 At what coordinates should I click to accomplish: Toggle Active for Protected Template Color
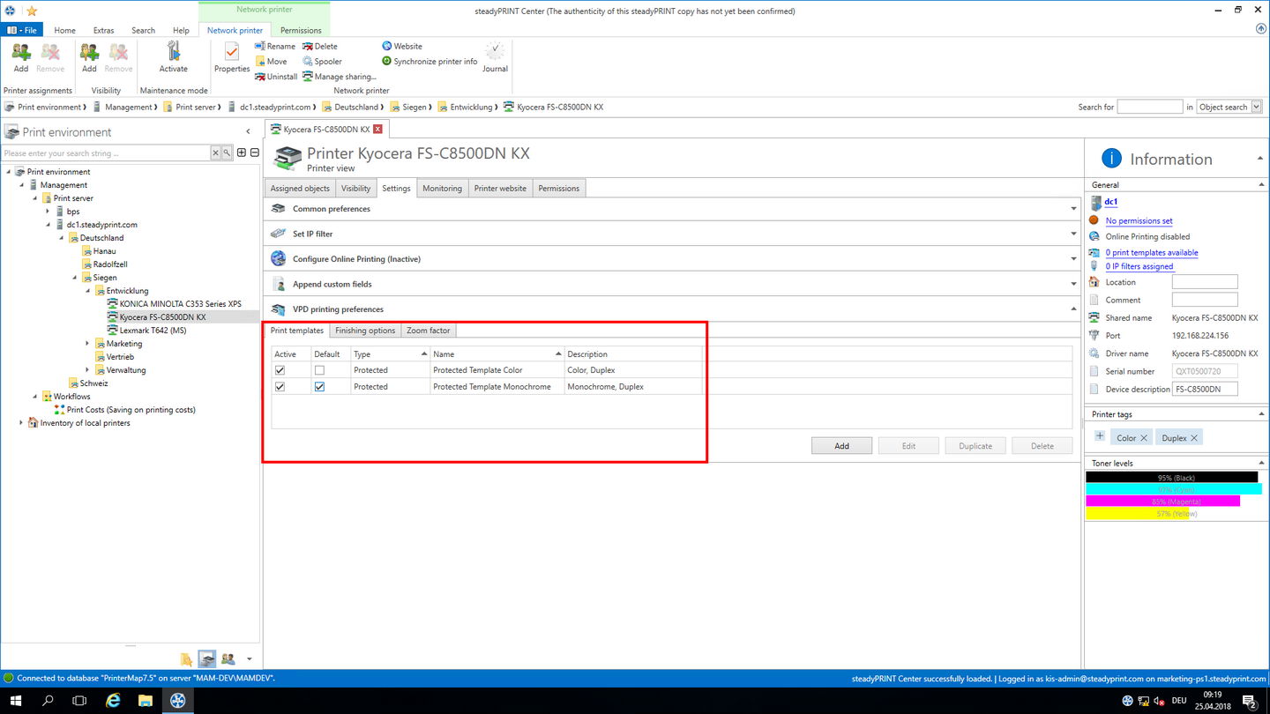pyautogui.click(x=280, y=370)
